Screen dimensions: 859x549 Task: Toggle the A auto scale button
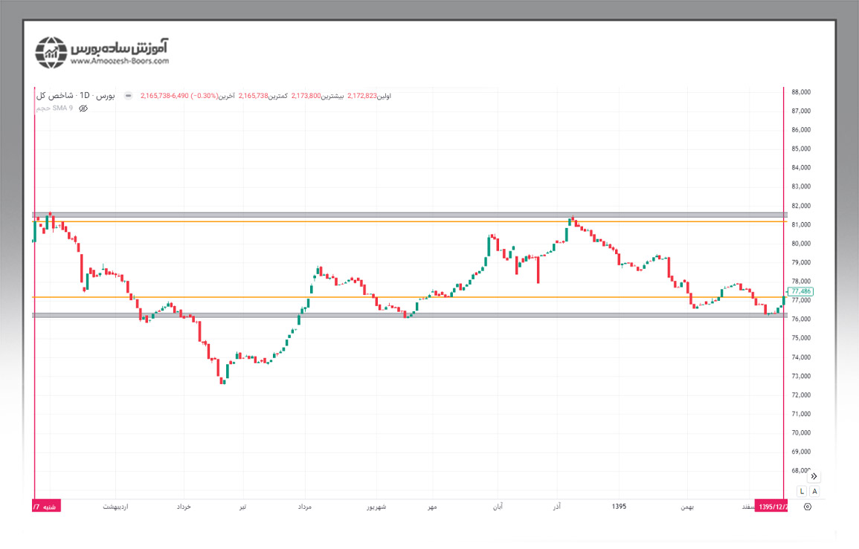[x=814, y=491]
